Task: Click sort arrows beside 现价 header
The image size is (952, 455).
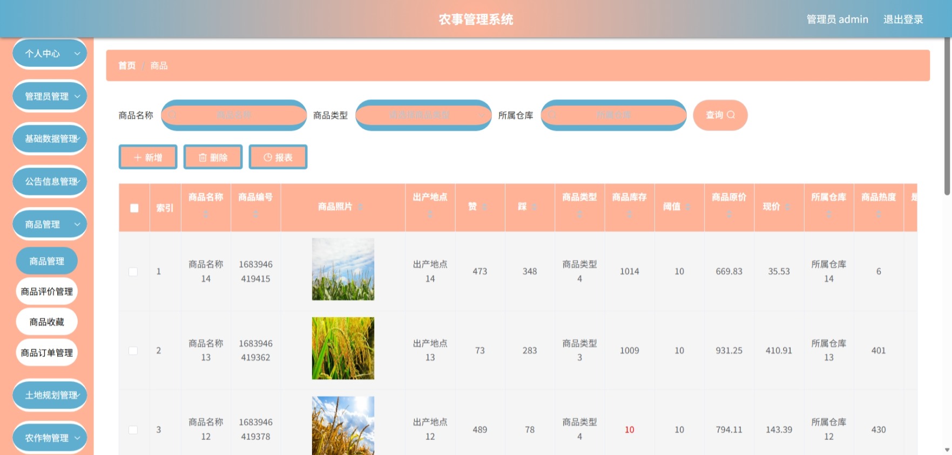Action: pos(788,207)
